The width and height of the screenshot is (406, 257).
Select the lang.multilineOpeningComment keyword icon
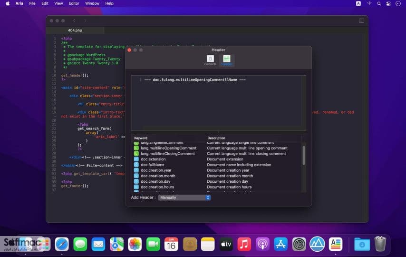pos(136,148)
